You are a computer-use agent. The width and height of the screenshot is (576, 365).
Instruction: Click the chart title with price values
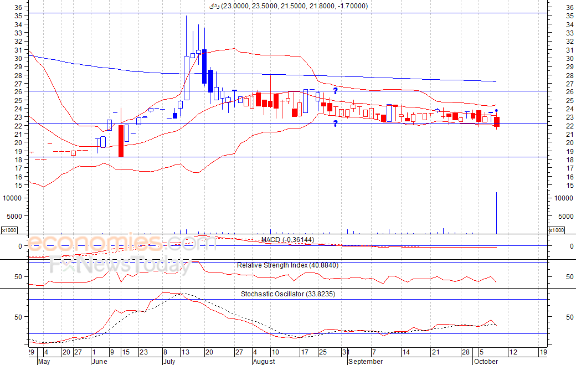point(288,6)
